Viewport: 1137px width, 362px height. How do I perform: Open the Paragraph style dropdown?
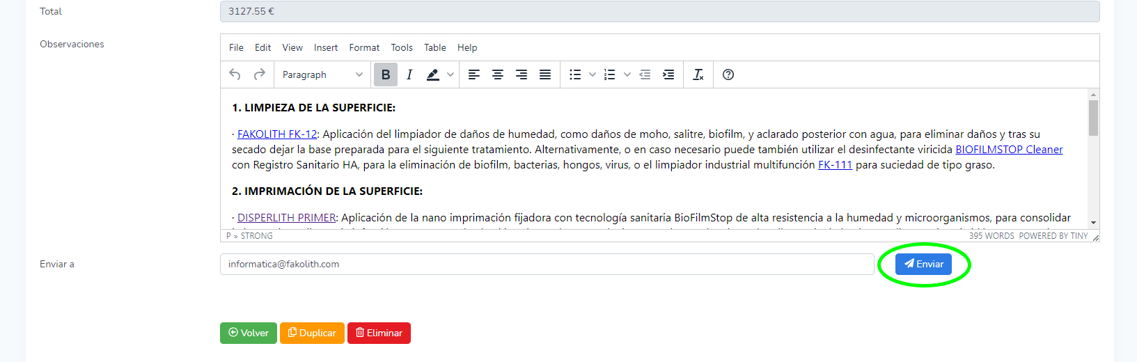322,74
